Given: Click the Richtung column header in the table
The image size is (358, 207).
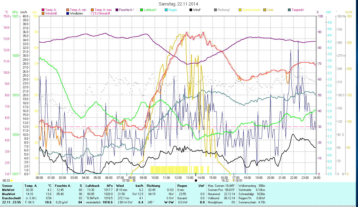Looking at the screenshot, I should 153,186.
